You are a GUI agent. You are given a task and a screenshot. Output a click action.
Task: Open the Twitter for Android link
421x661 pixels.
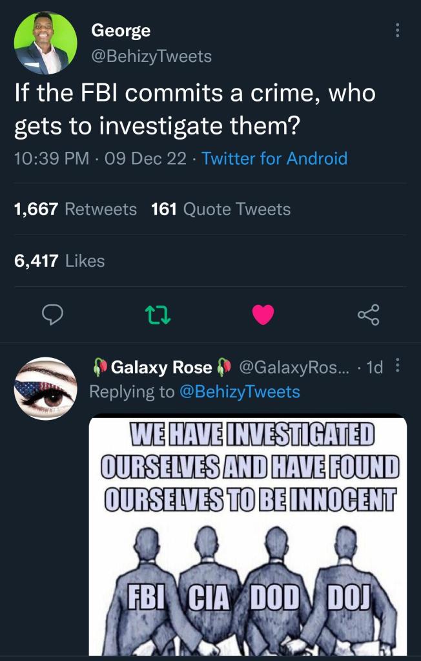click(x=274, y=158)
